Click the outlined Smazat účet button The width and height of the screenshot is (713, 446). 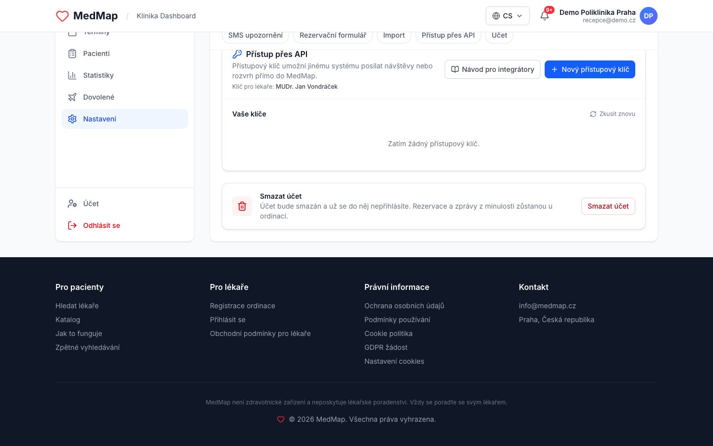pyautogui.click(x=608, y=206)
